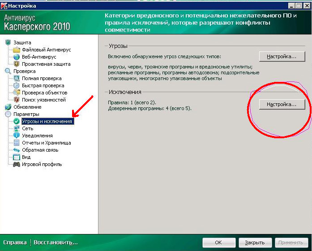Click the Отчеты и Хранилища icon
Screen dimensions: 312x251
coord(17,143)
